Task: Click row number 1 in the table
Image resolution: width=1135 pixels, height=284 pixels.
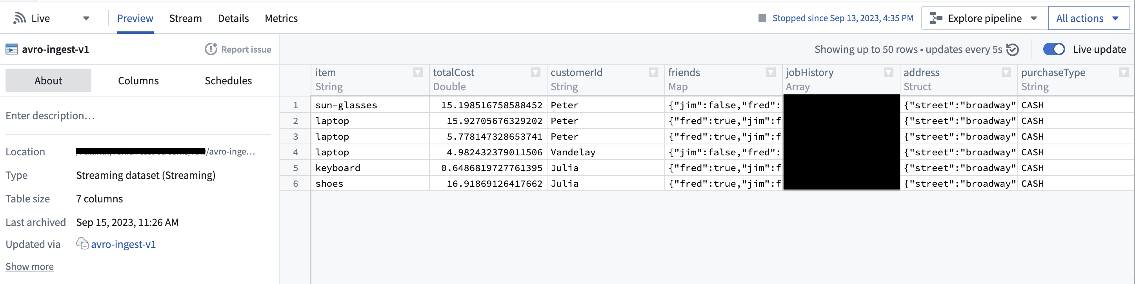Action: pyautogui.click(x=295, y=105)
